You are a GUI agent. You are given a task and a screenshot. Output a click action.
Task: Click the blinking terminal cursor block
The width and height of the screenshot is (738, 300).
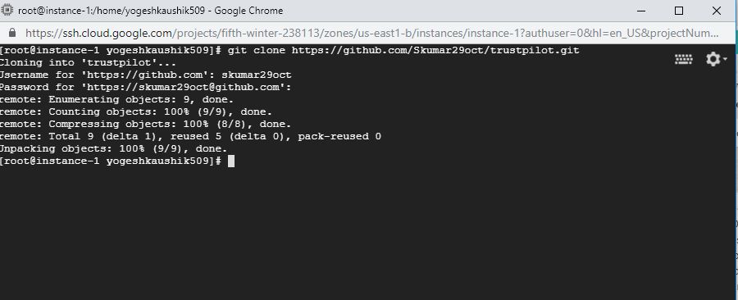[x=230, y=161]
